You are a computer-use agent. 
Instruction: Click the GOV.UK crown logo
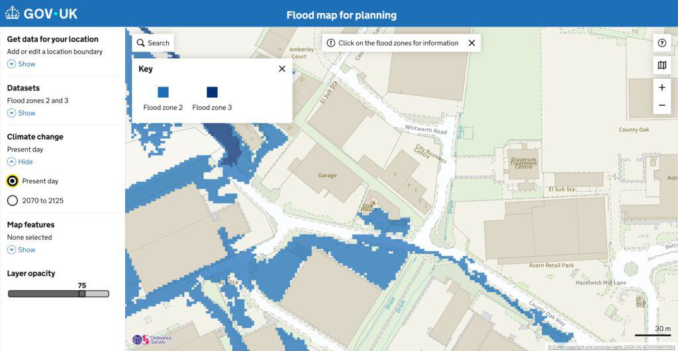point(12,13)
